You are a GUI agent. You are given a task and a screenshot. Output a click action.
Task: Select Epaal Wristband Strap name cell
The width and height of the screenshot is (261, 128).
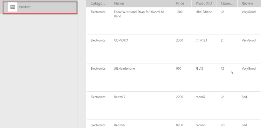pos(139,14)
